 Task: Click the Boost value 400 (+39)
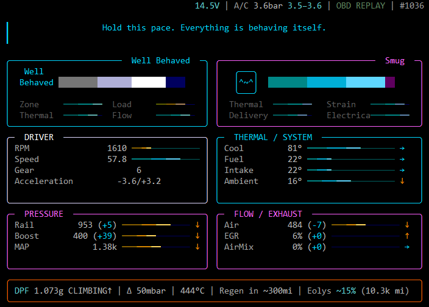95,236
